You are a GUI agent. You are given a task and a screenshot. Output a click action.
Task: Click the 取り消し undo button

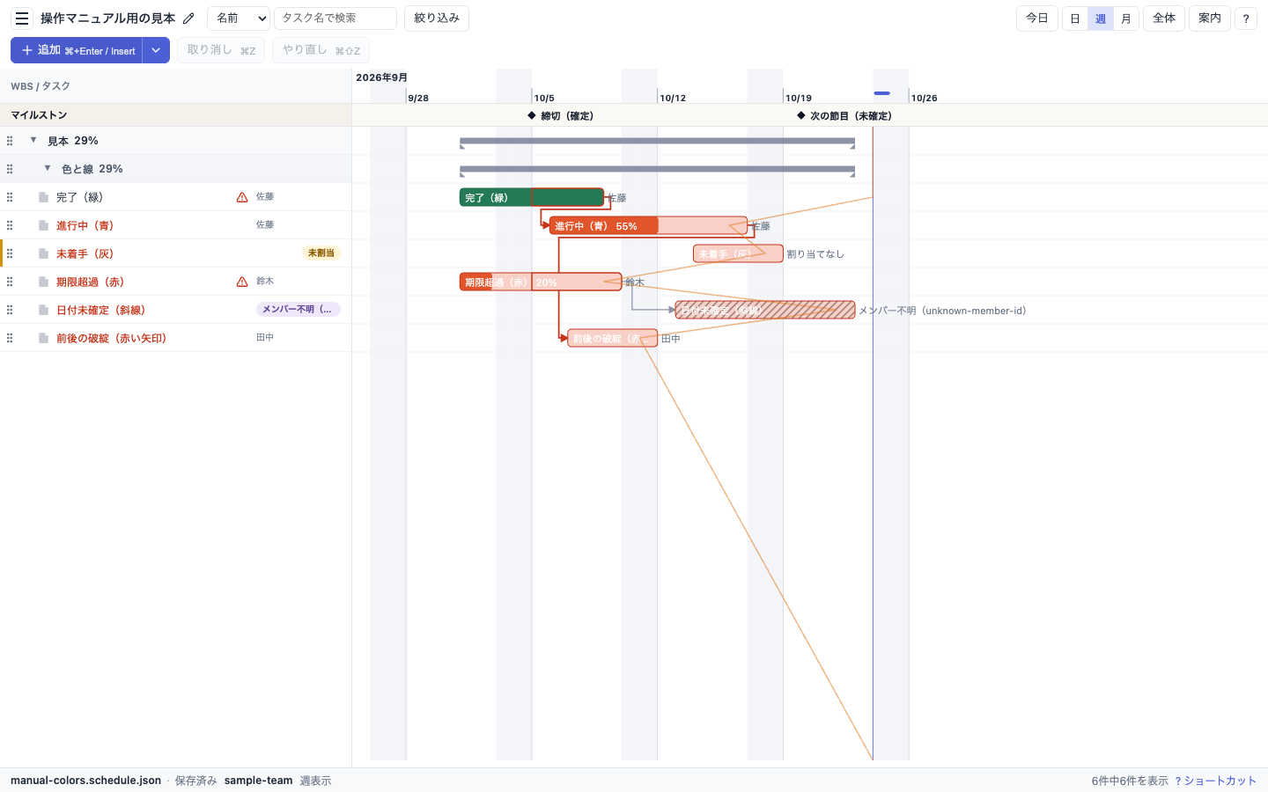pos(221,50)
